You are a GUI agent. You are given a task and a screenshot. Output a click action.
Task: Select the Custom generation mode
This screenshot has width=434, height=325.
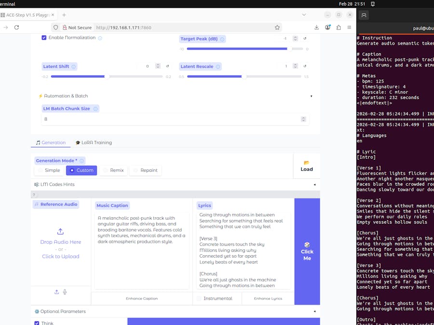81,170
